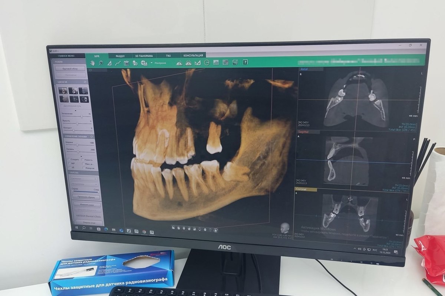Image resolution: width=445 pixels, height=296 pixels.
Task: Click the 3D cube view icon
Action: (235, 62)
